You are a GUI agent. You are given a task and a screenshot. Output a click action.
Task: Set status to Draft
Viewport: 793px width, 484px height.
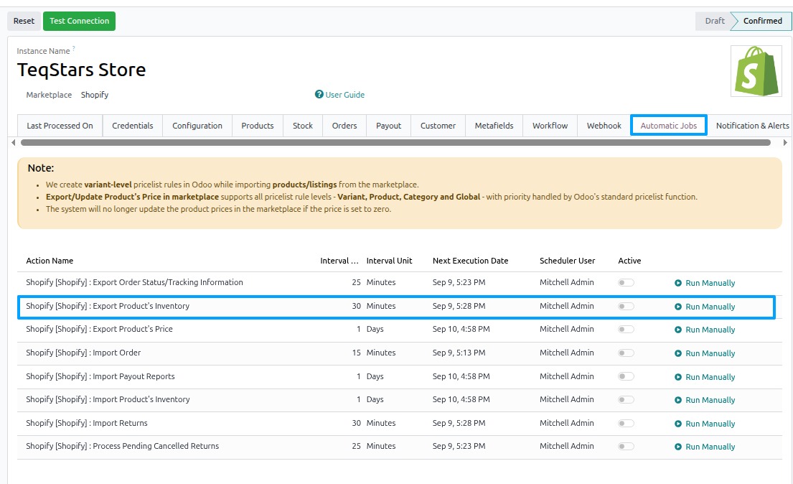point(714,21)
